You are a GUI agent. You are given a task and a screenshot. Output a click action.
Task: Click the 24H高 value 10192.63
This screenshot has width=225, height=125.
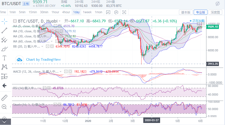coord(81,6)
